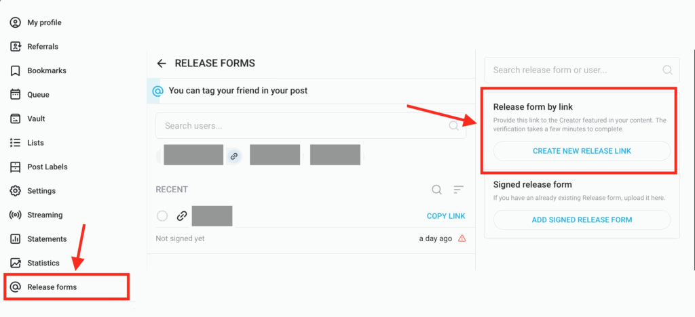Click the sort icon in Recent header

coord(458,190)
